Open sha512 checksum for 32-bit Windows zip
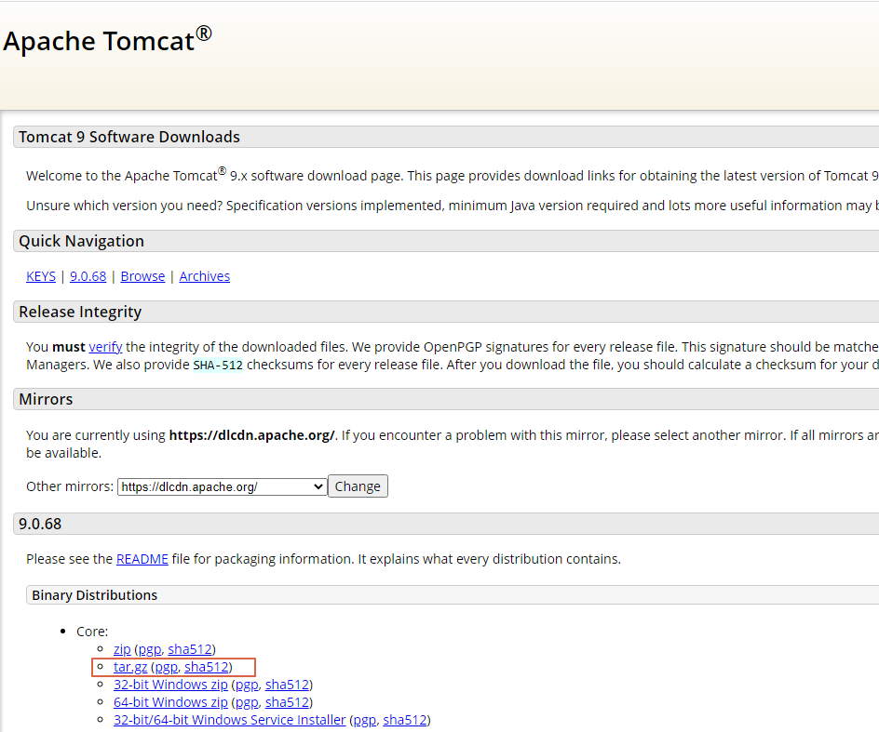Viewport: 879px width, 732px height. [x=287, y=685]
